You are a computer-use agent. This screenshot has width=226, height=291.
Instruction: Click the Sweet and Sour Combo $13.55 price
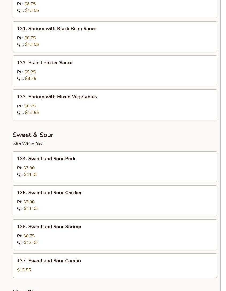(x=24, y=270)
